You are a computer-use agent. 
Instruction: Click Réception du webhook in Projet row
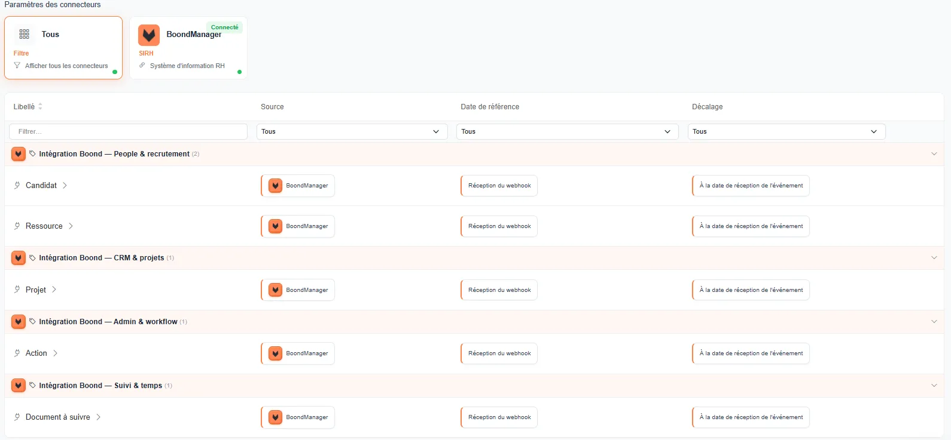coord(499,290)
